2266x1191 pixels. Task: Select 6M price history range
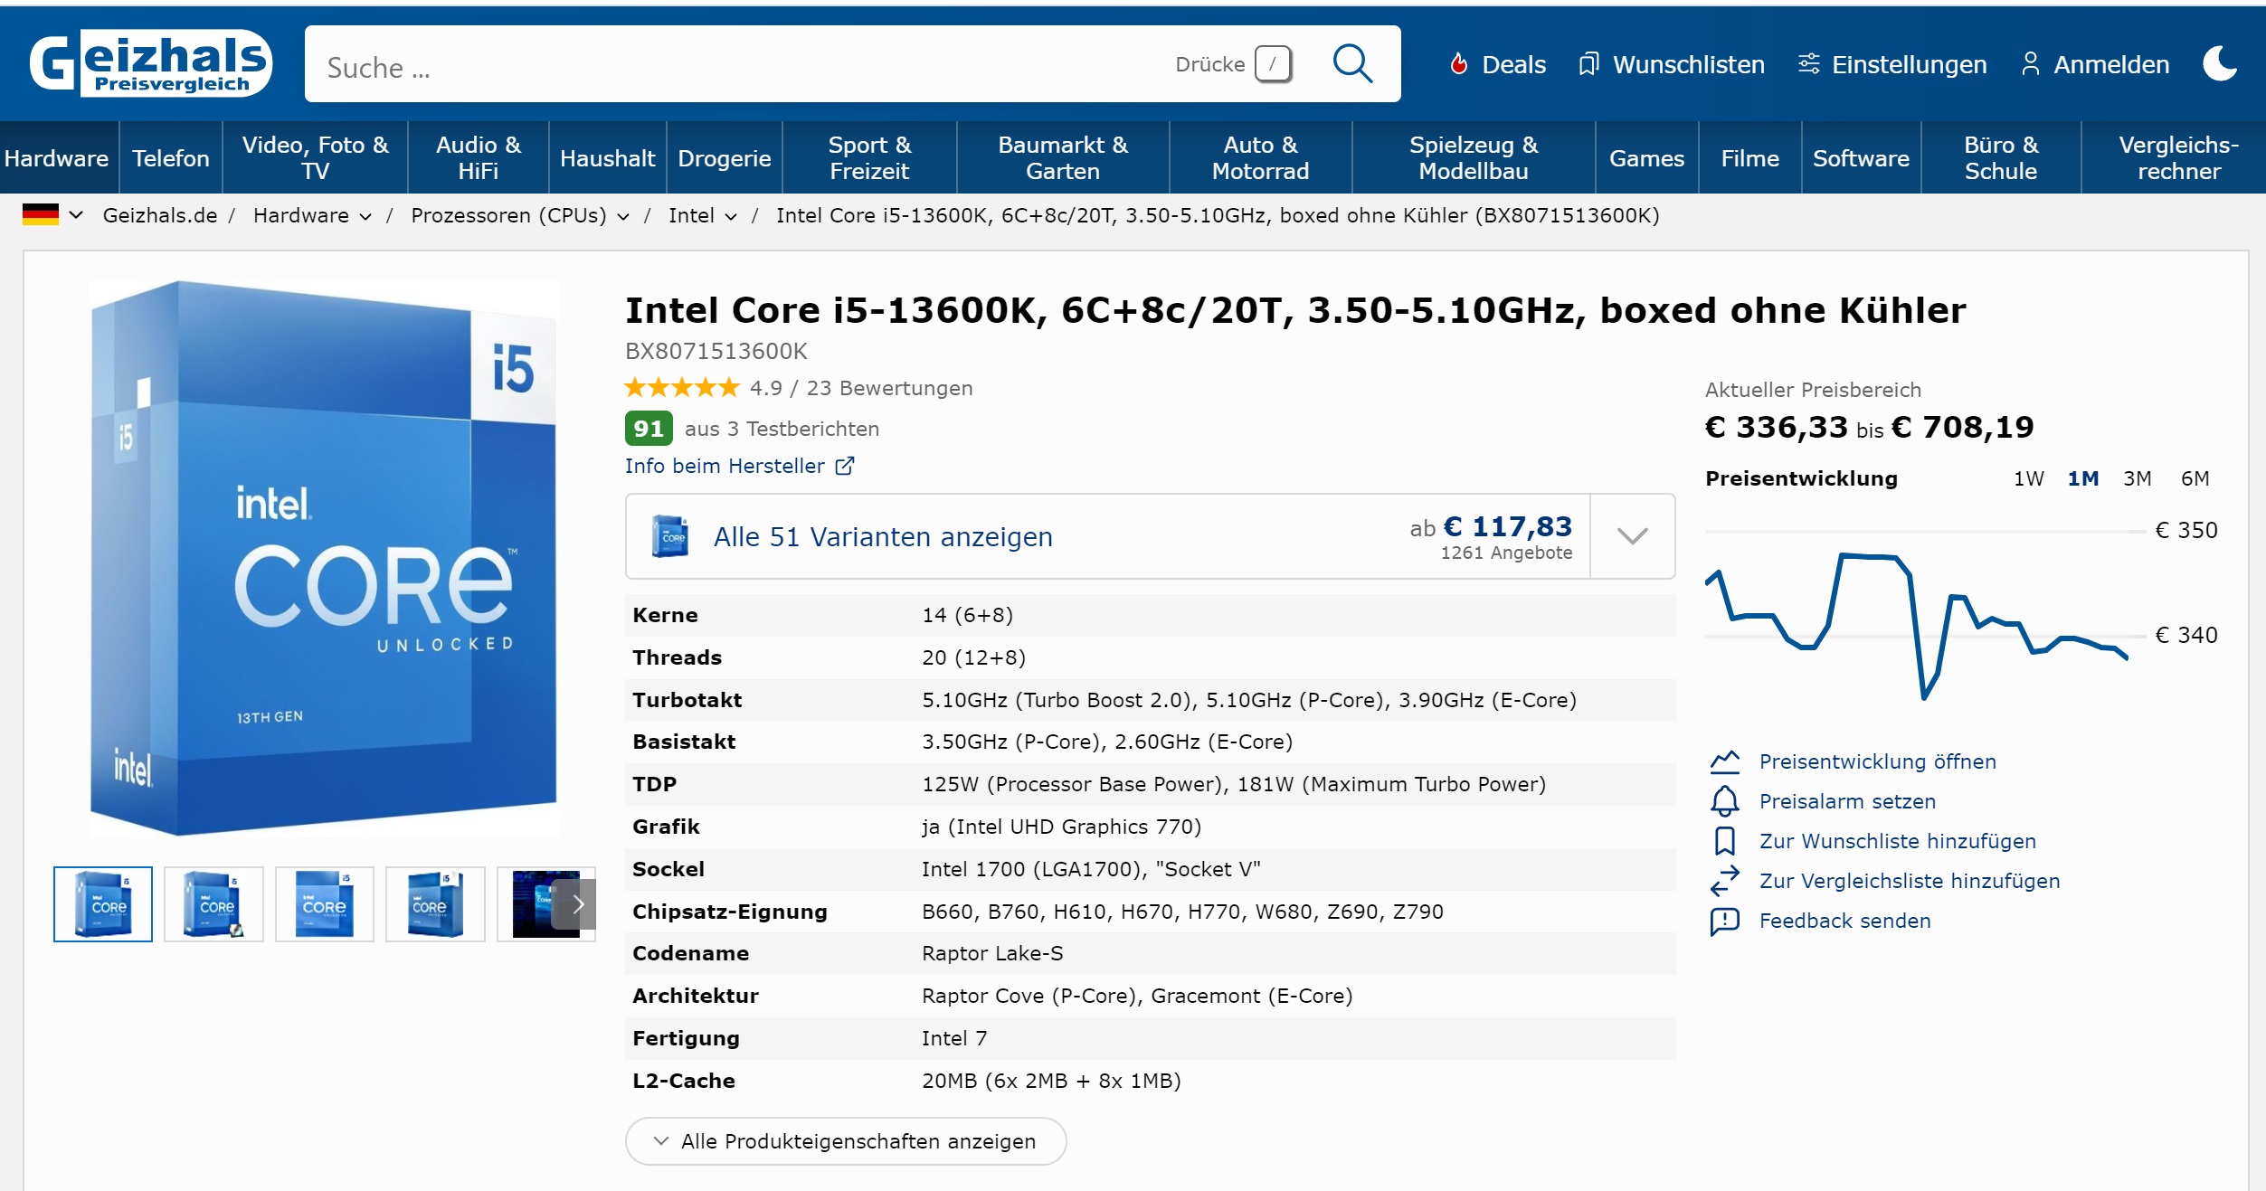point(2195,478)
